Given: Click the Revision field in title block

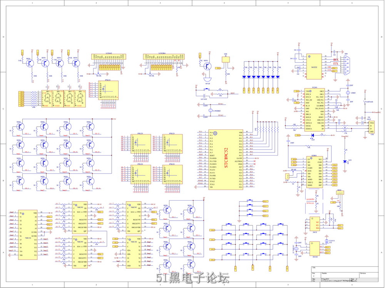Looking at the screenshot, I should click(369, 275).
